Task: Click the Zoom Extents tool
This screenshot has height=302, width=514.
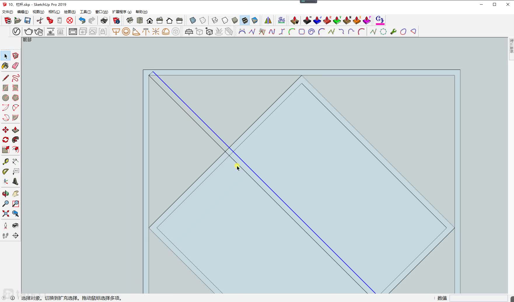Action: 6,214
